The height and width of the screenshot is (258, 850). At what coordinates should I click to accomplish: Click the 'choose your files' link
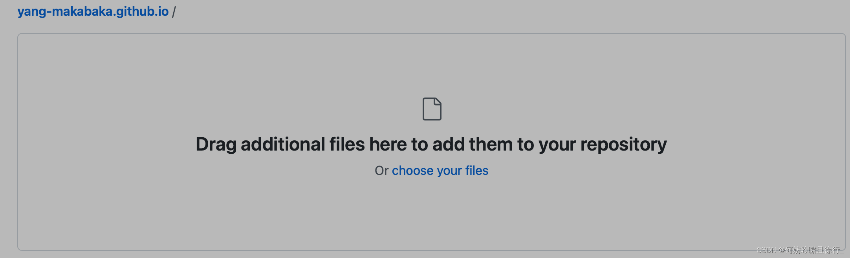440,171
